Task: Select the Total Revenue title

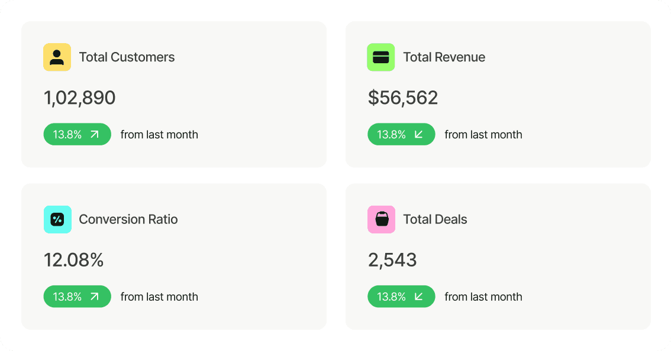Action: click(444, 57)
